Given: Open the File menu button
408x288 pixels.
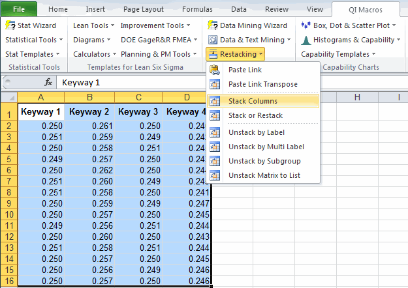Looking at the screenshot, I should pos(19,9).
